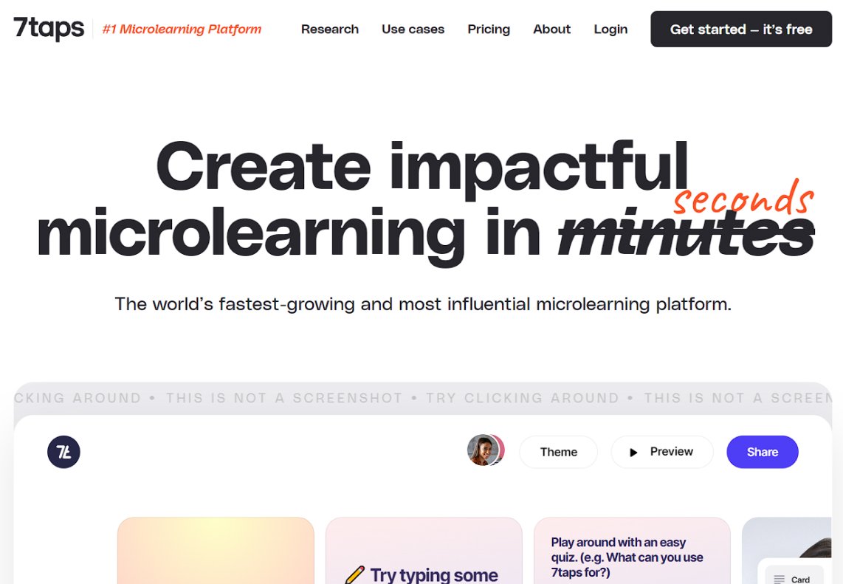843x584 pixels.
Task: Click the user avatar photo
Action: coord(484,450)
